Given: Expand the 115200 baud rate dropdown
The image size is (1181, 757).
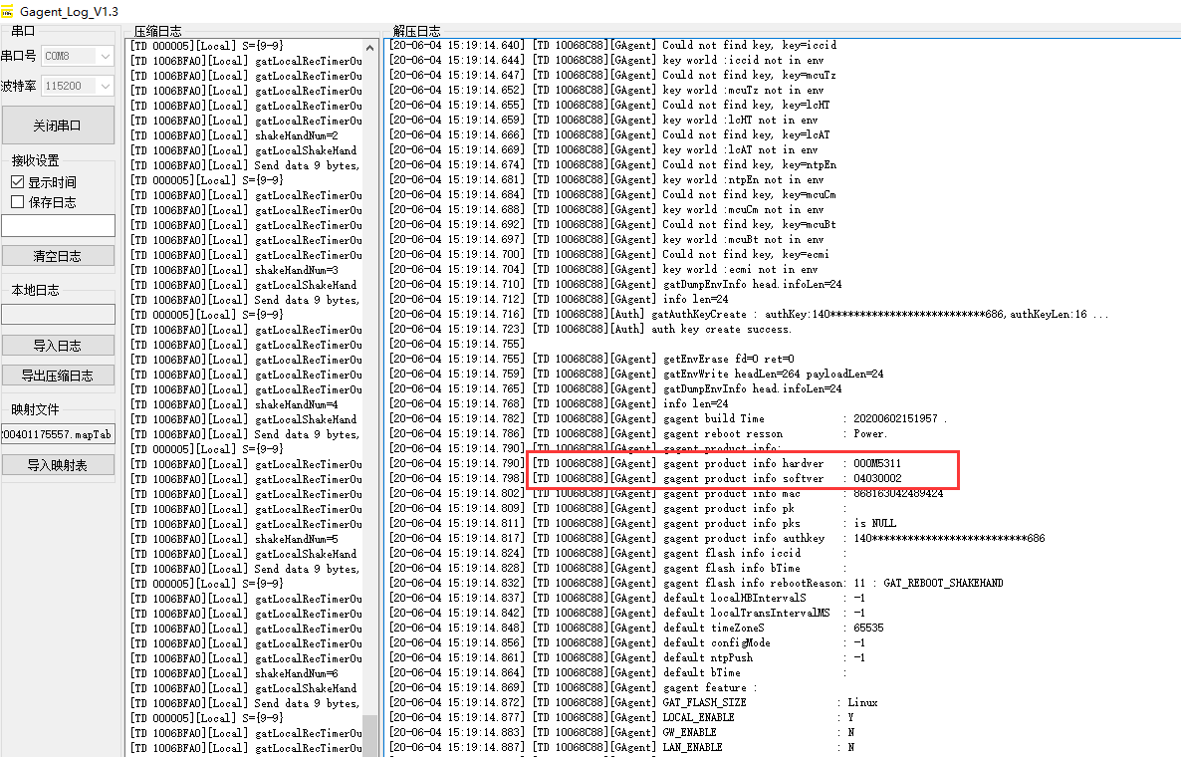Looking at the screenshot, I should [78, 87].
